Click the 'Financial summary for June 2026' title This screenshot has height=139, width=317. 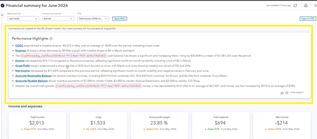37,6
